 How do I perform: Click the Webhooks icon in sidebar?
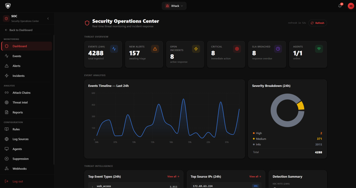click(7, 169)
